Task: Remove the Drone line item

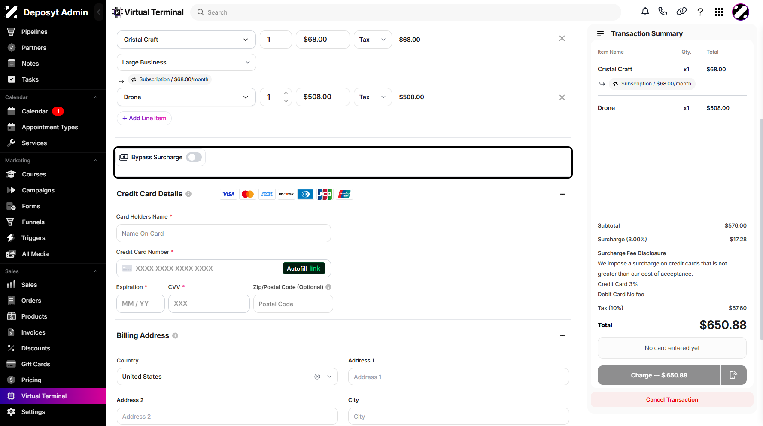Action: [562, 97]
